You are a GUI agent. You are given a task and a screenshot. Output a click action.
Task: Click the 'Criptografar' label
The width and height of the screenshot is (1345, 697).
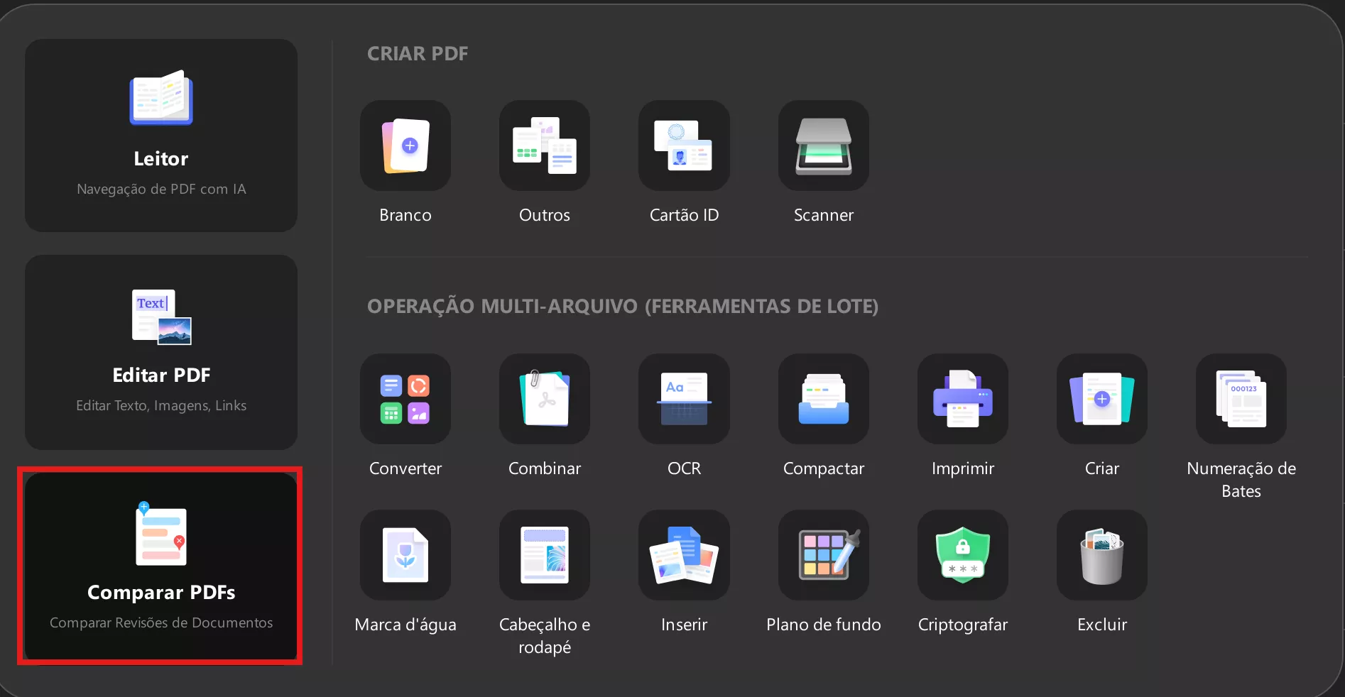963,625
